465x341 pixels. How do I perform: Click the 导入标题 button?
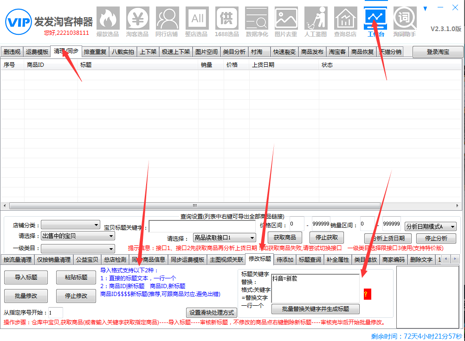click(x=26, y=277)
